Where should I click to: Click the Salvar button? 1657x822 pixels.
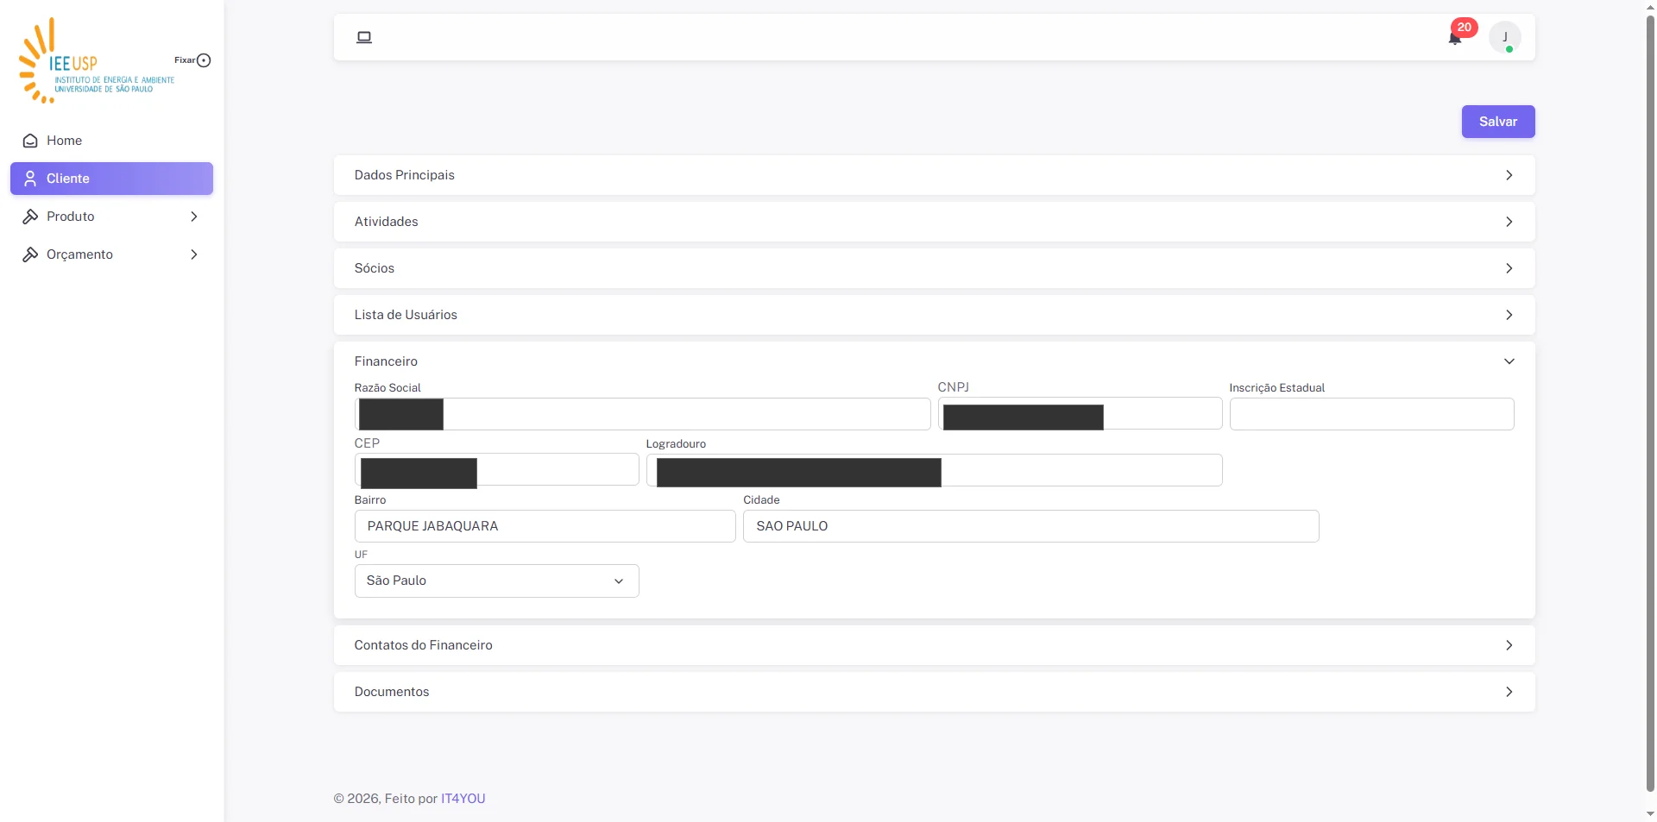(1498, 122)
